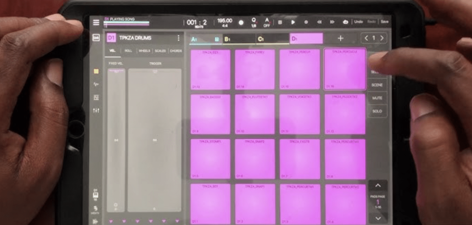Switch to the WHEELS tab
Viewport: 472px width, 225px height.
[x=144, y=51]
